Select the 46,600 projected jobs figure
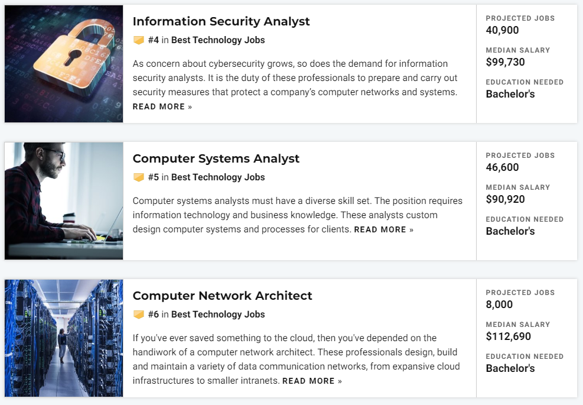This screenshot has width=583, height=405. click(x=502, y=167)
